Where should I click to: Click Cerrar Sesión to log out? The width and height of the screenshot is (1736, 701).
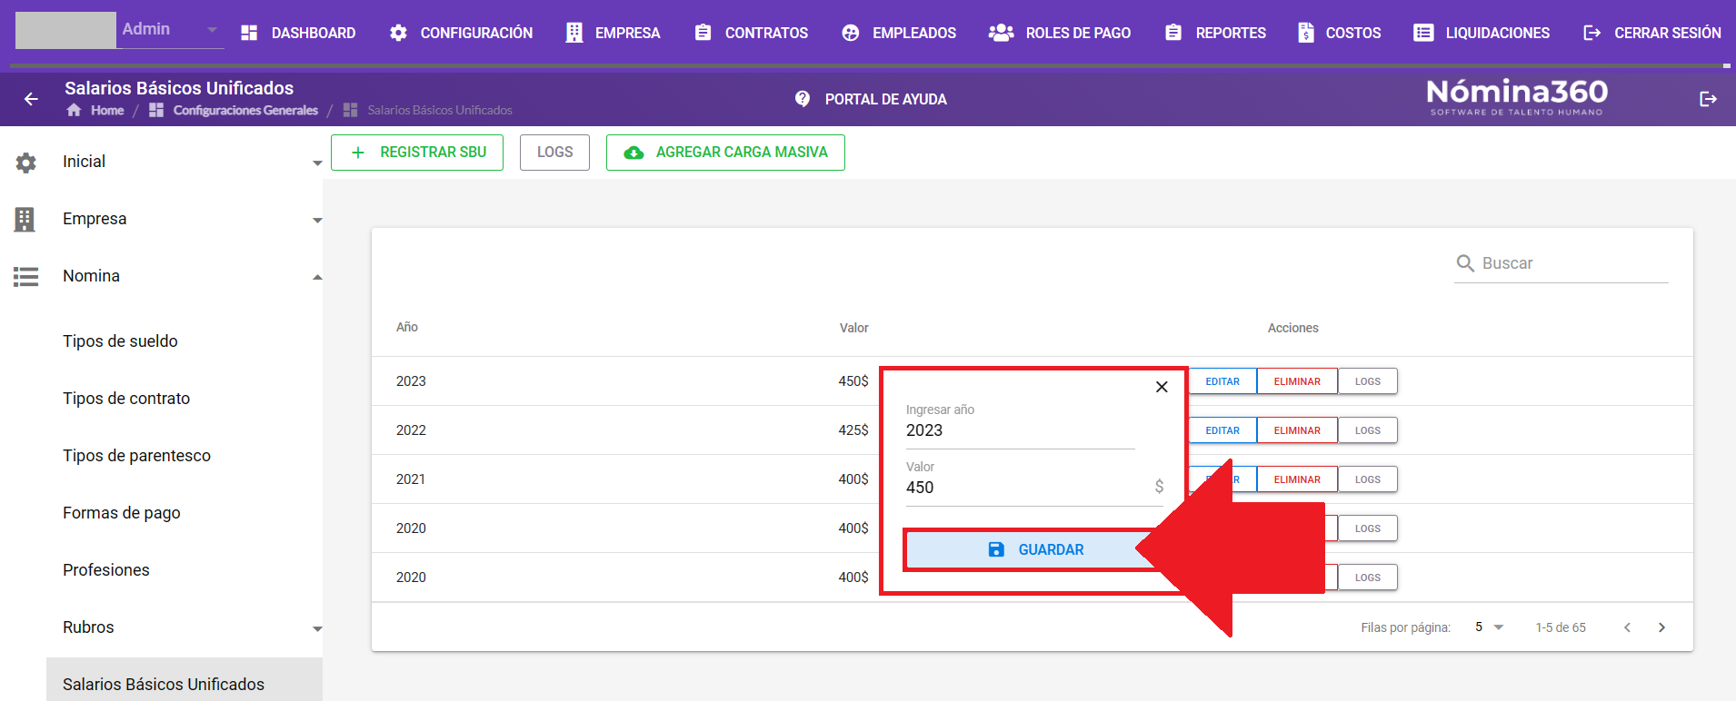pyautogui.click(x=1651, y=33)
